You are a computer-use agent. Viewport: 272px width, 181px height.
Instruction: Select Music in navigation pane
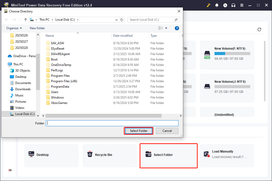pyautogui.click(x=17, y=95)
